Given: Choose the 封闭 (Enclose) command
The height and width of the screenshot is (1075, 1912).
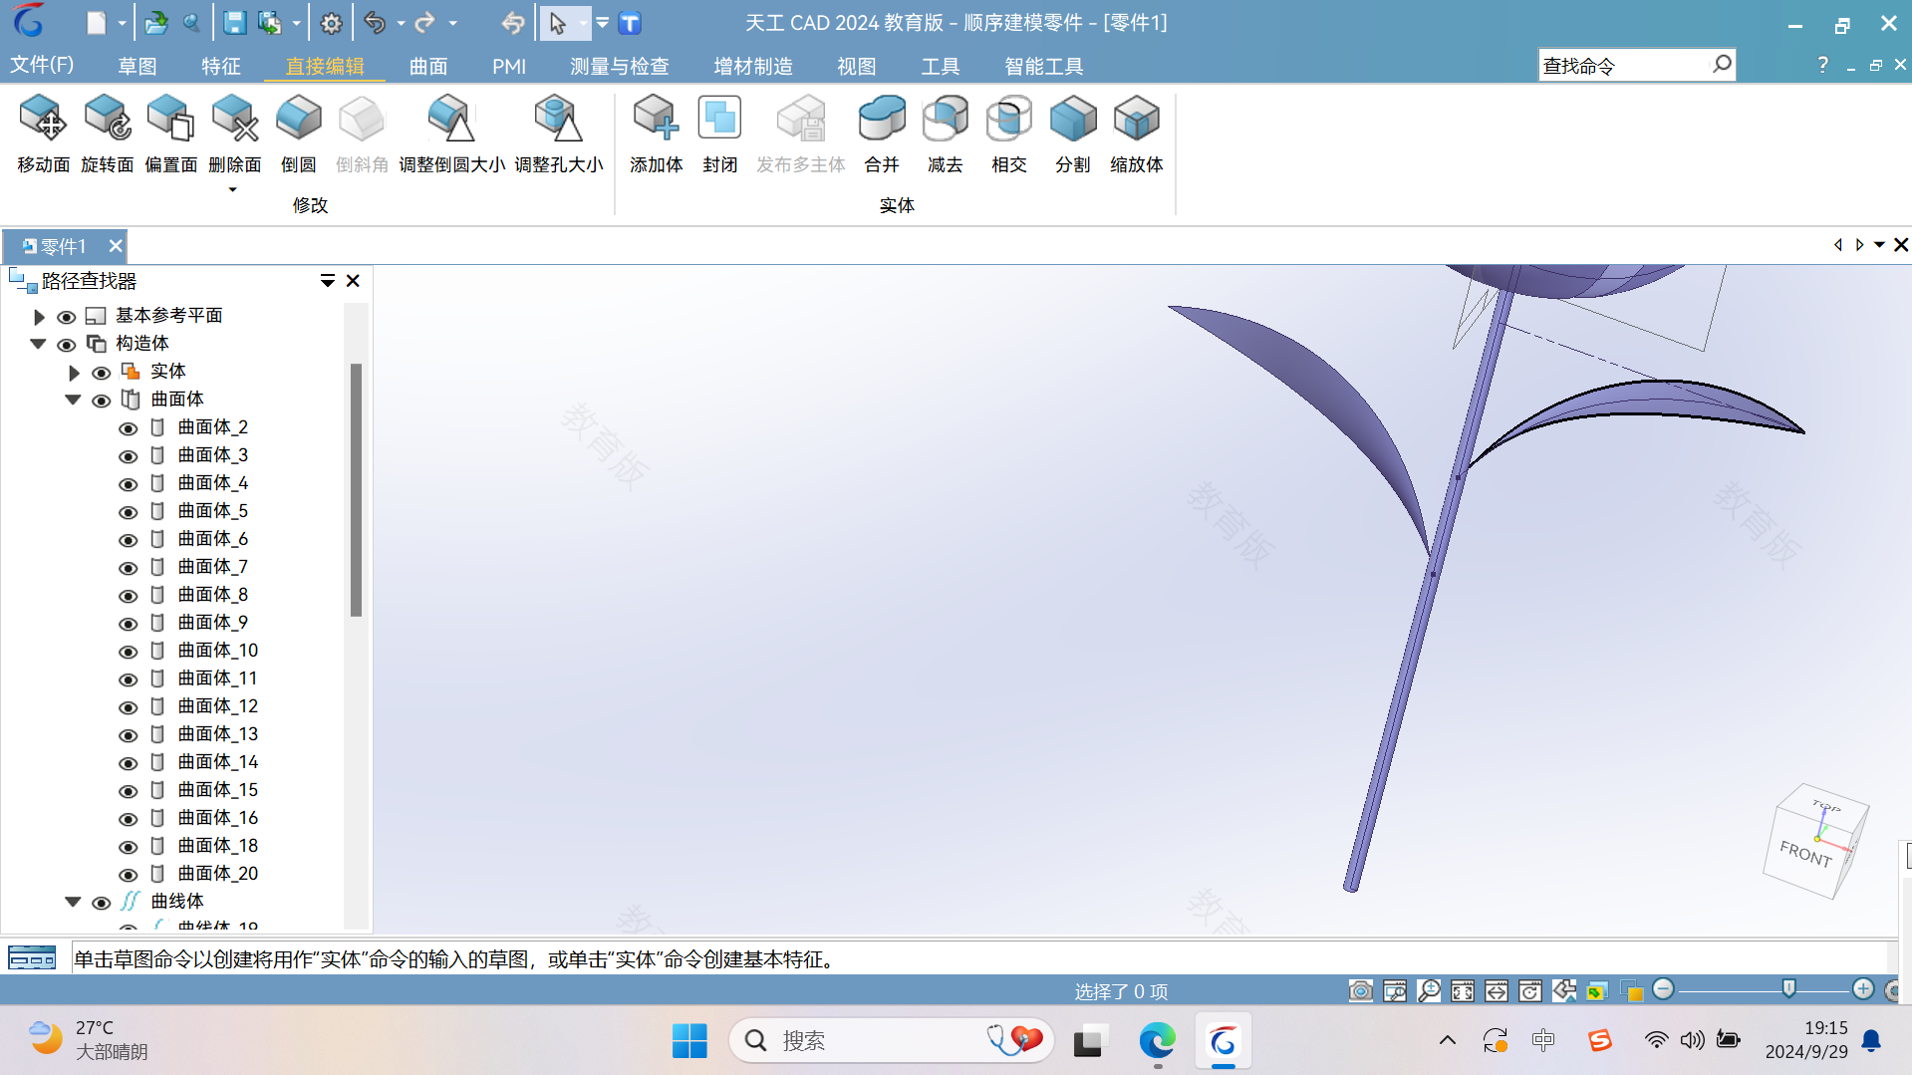Looking at the screenshot, I should click(x=719, y=134).
